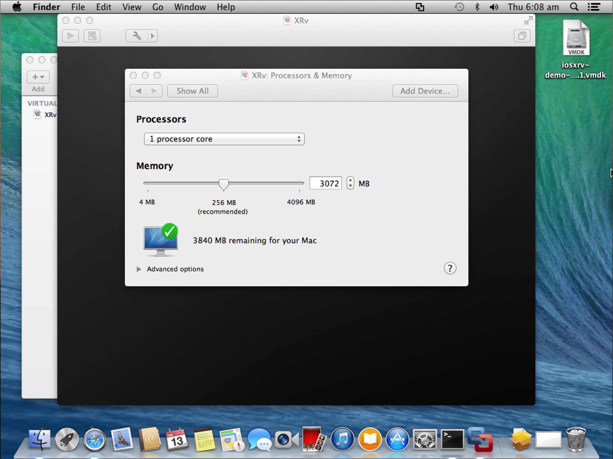Open FaceTime from the Dock
Image resolution: width=613 pixels, height=459 pixels.
pos(287,439)
